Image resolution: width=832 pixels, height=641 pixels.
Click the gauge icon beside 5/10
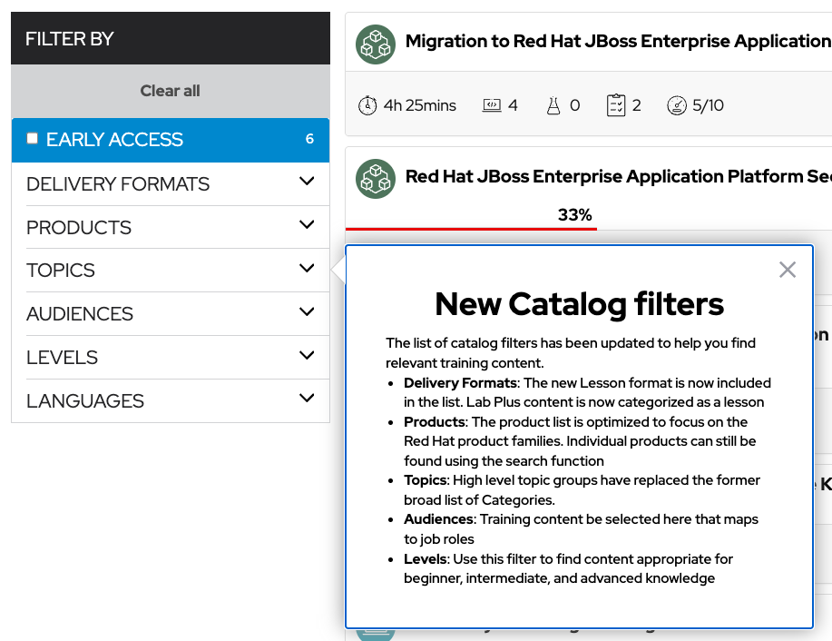(677, 105)
